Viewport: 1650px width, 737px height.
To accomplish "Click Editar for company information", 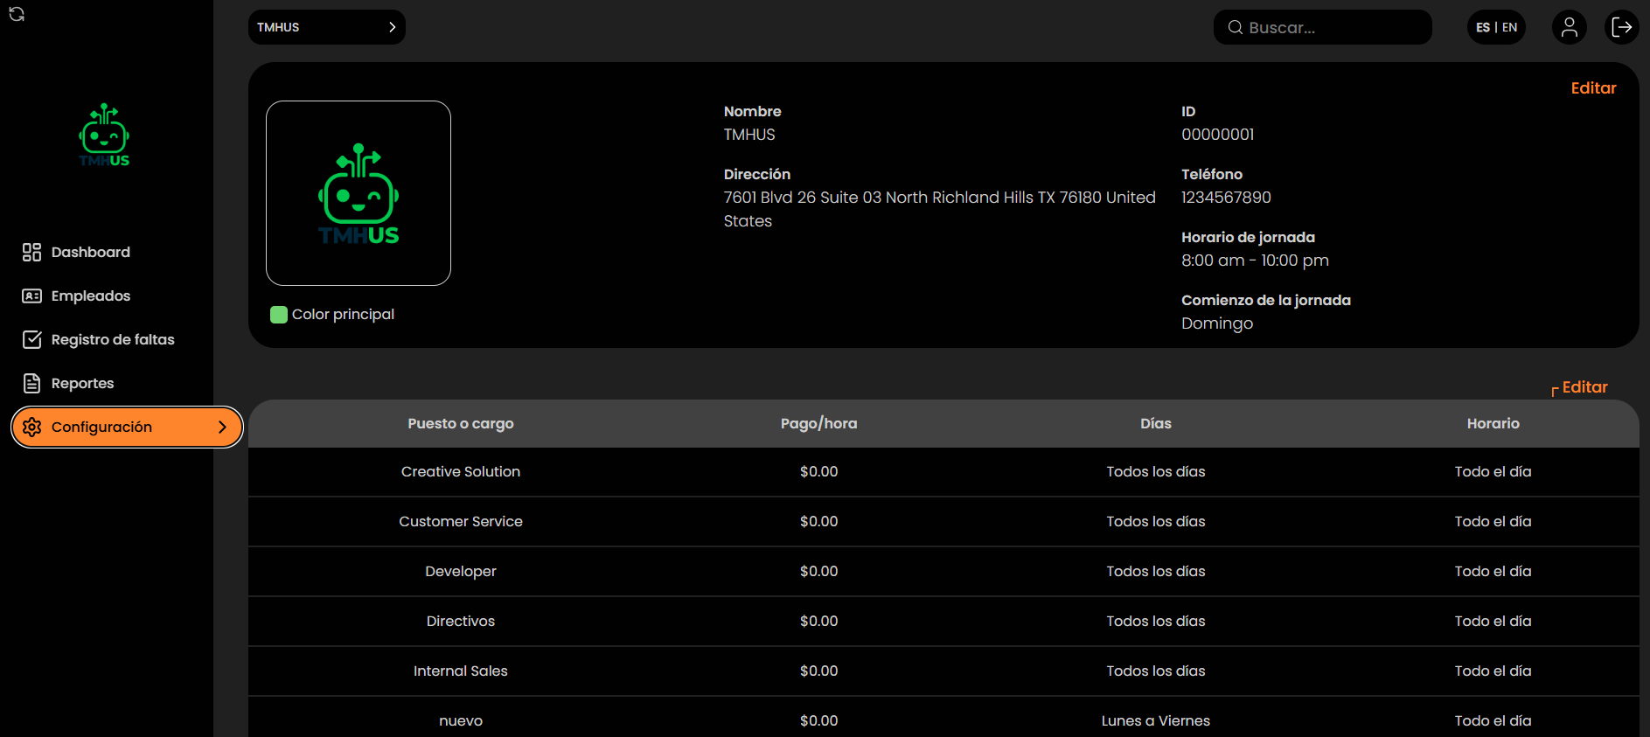I will tap(1593, 88).
